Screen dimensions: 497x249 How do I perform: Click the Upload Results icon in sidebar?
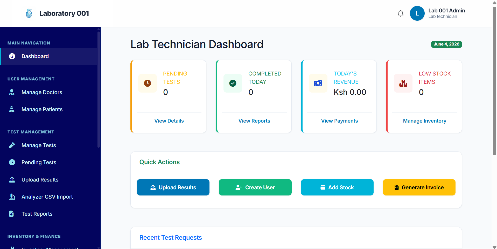click(12, 179)
